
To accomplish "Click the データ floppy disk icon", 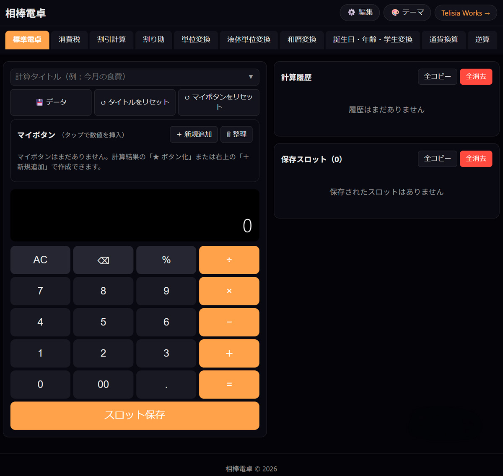I will tap(39, 102).
